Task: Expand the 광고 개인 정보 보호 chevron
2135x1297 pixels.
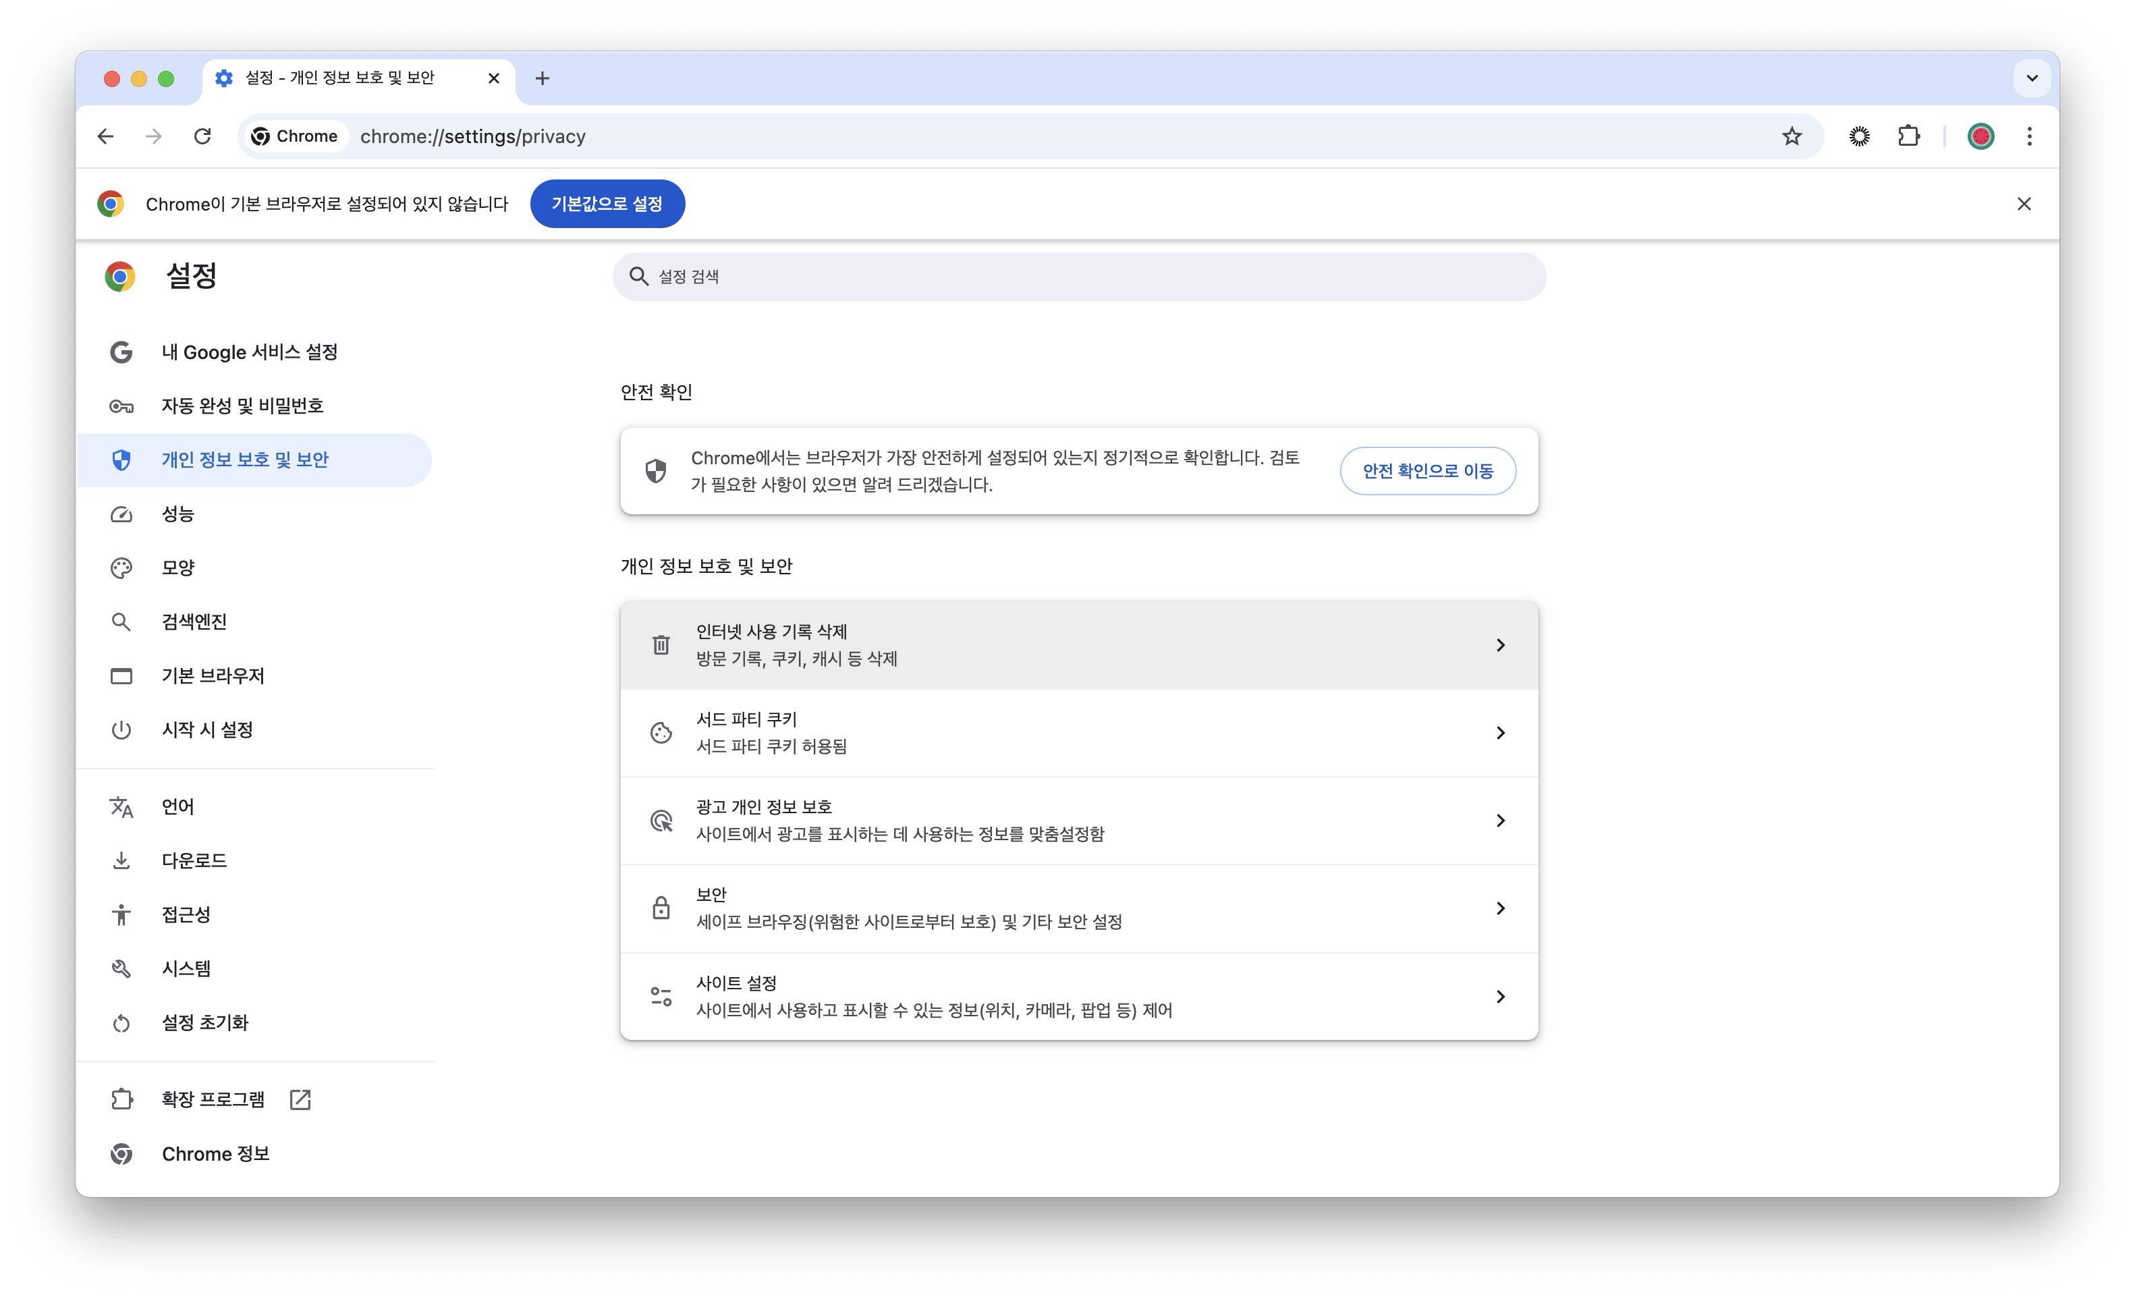Action: pos(1500,821)
